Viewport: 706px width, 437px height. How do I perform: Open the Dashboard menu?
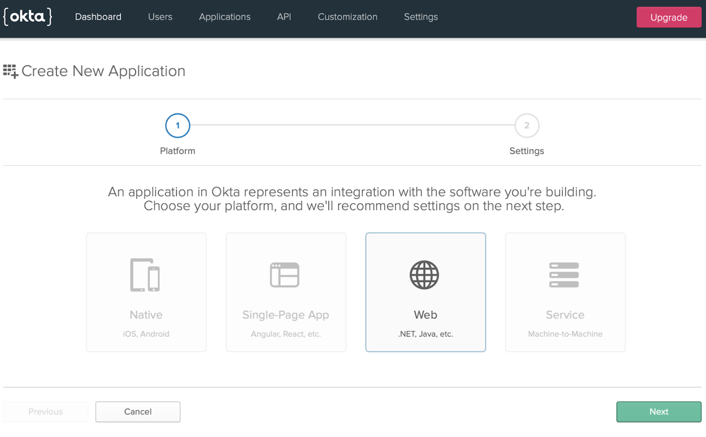click(98, 17)
